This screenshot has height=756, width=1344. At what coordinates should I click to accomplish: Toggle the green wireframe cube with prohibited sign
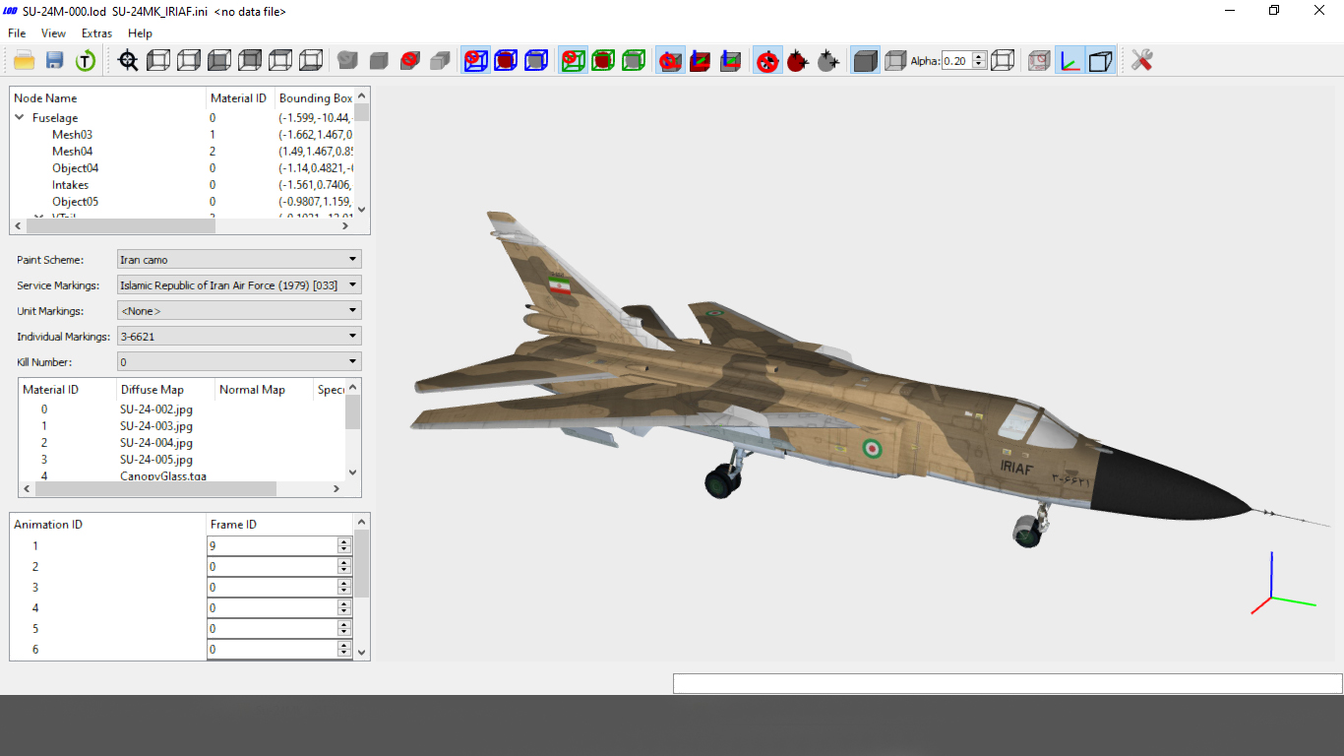click(x=573, y=60)
